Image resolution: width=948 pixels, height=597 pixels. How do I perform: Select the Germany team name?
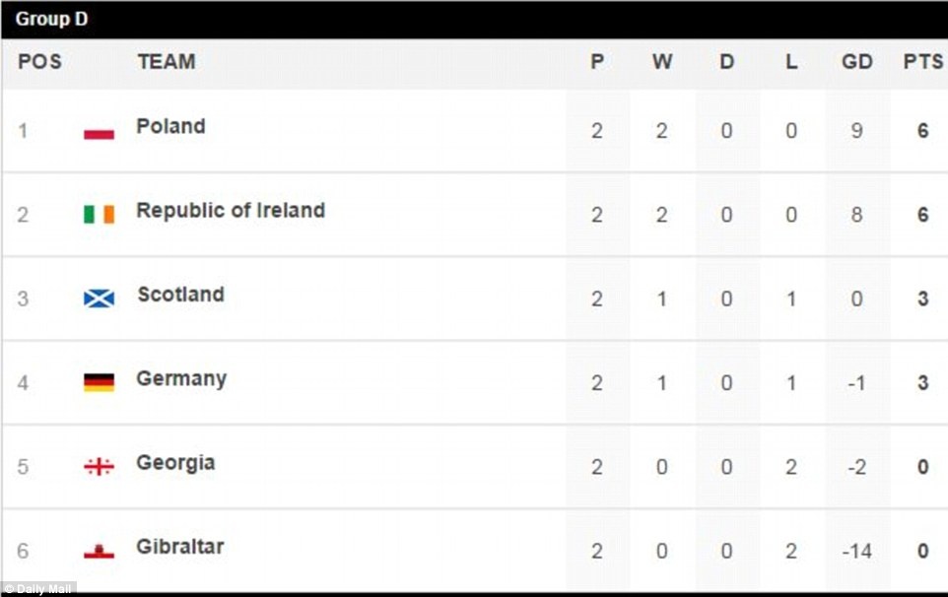[181, 378]
